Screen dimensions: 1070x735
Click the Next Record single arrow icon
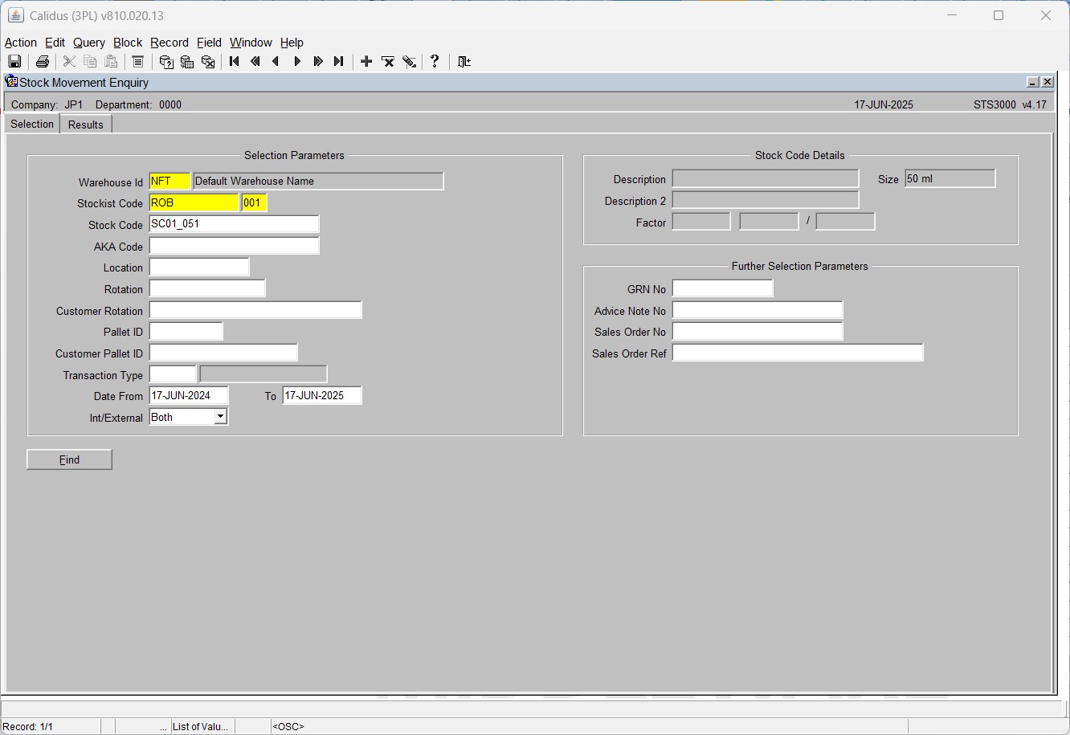(x=297, y=62)
